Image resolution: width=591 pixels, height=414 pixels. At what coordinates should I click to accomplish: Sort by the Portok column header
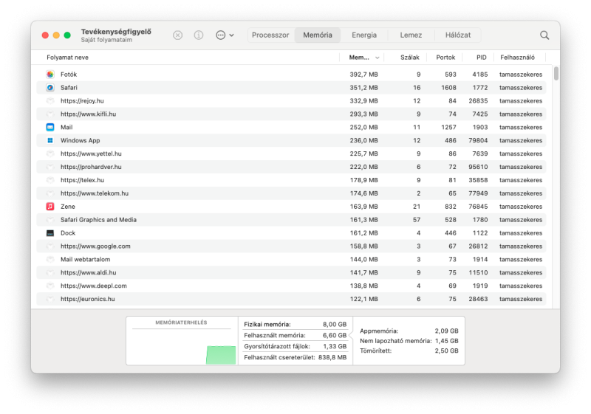pyautogui.click(x=445, y=58)
